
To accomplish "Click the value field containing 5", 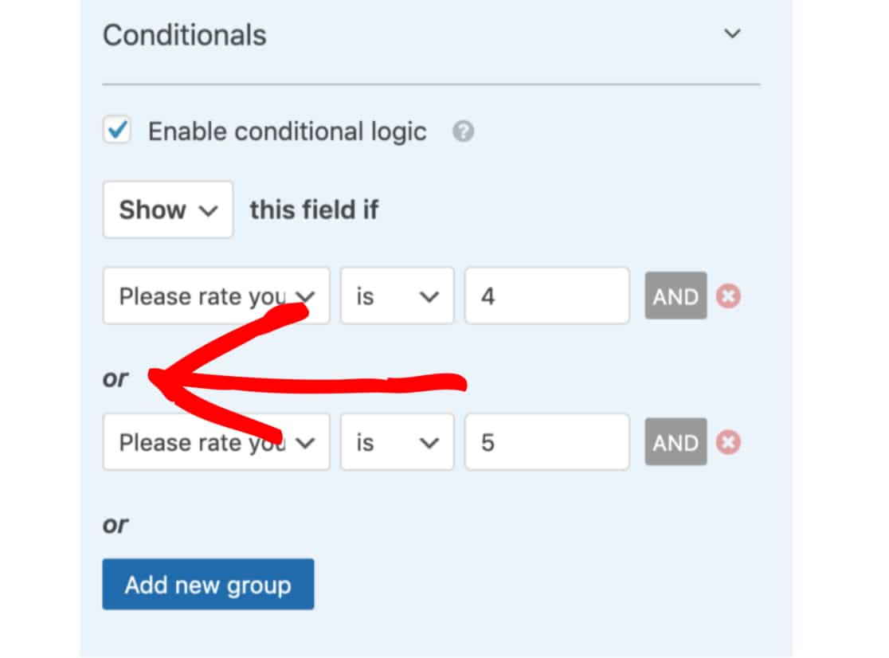I will [546, 442].
